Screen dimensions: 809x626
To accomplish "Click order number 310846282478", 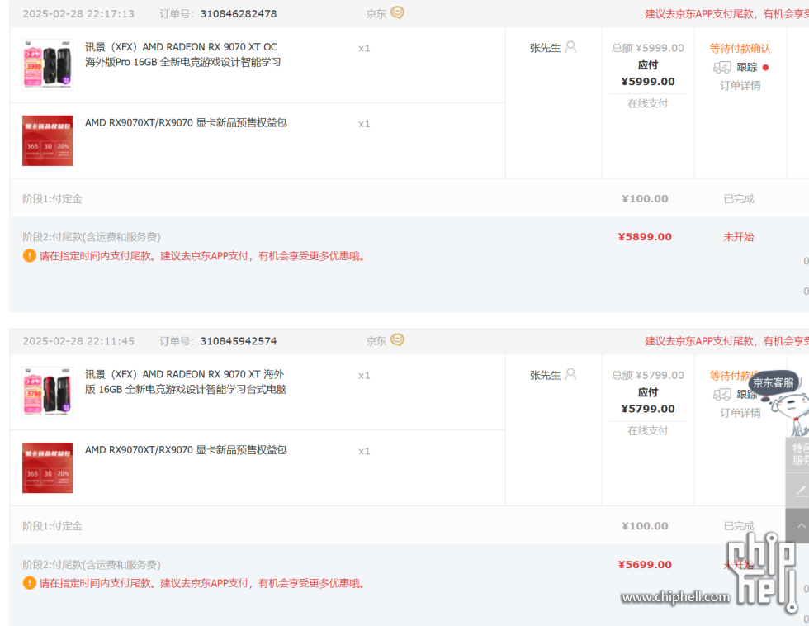I will [239, 14].
